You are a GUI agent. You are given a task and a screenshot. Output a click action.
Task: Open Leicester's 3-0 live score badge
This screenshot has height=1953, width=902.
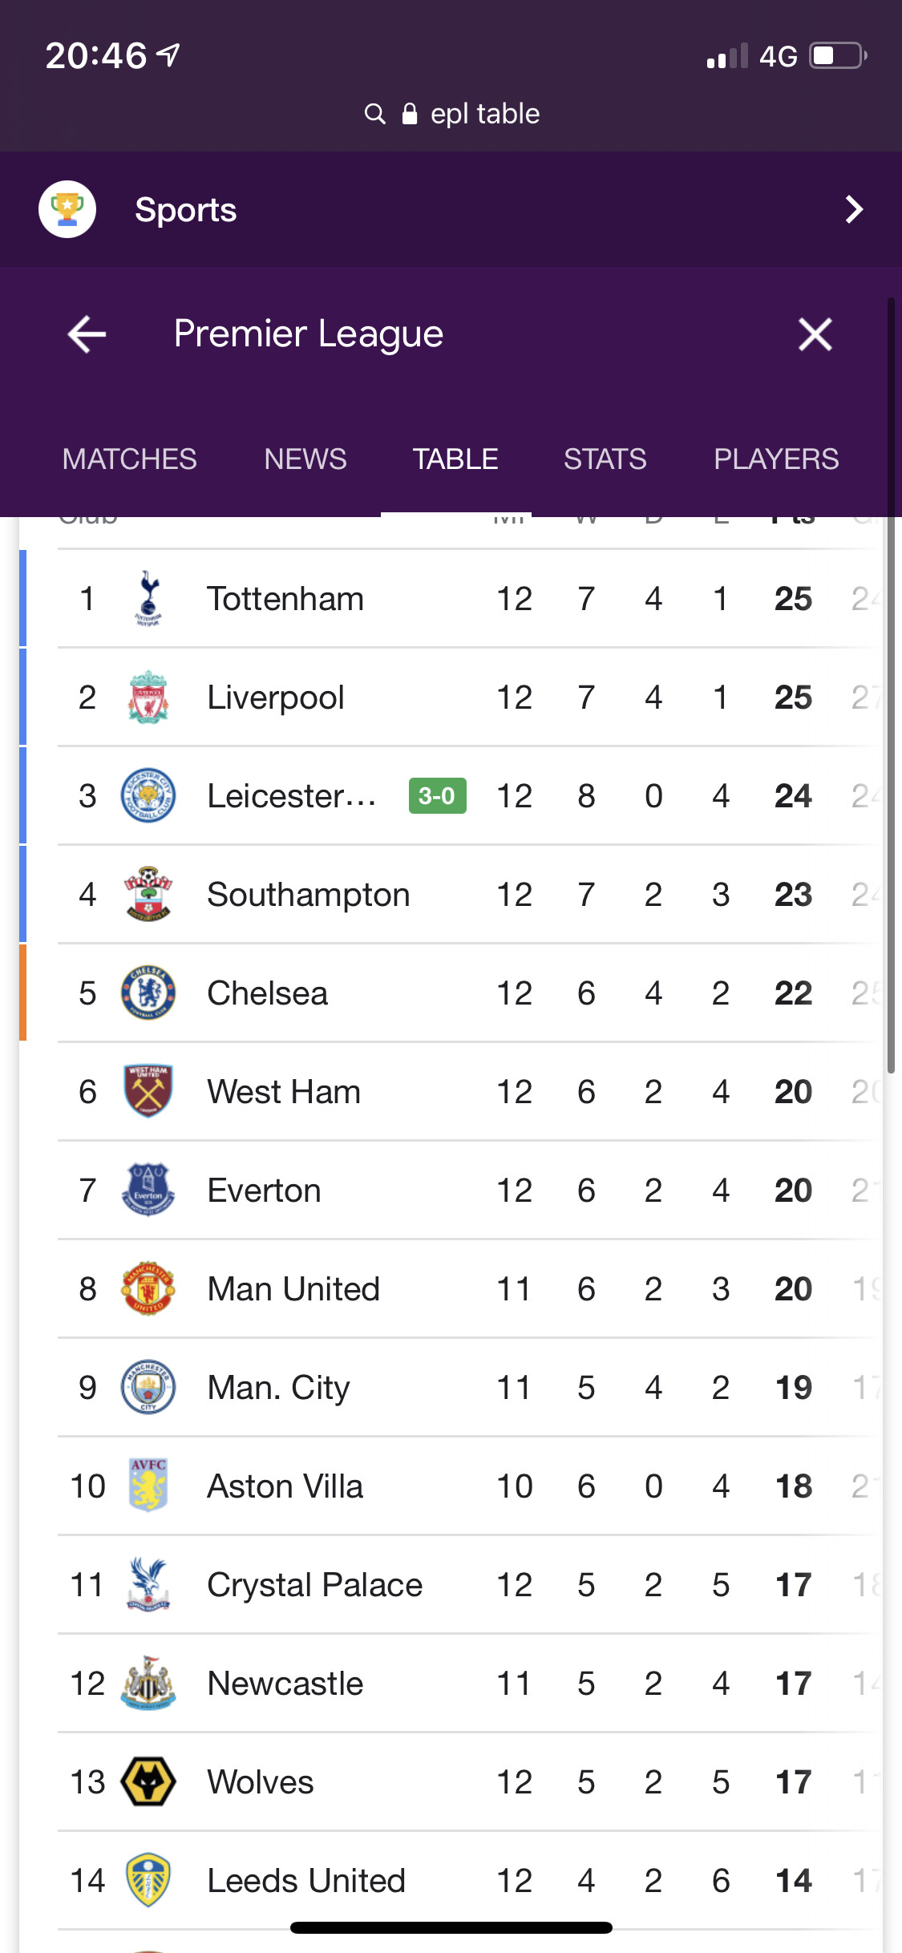[437, 796]
